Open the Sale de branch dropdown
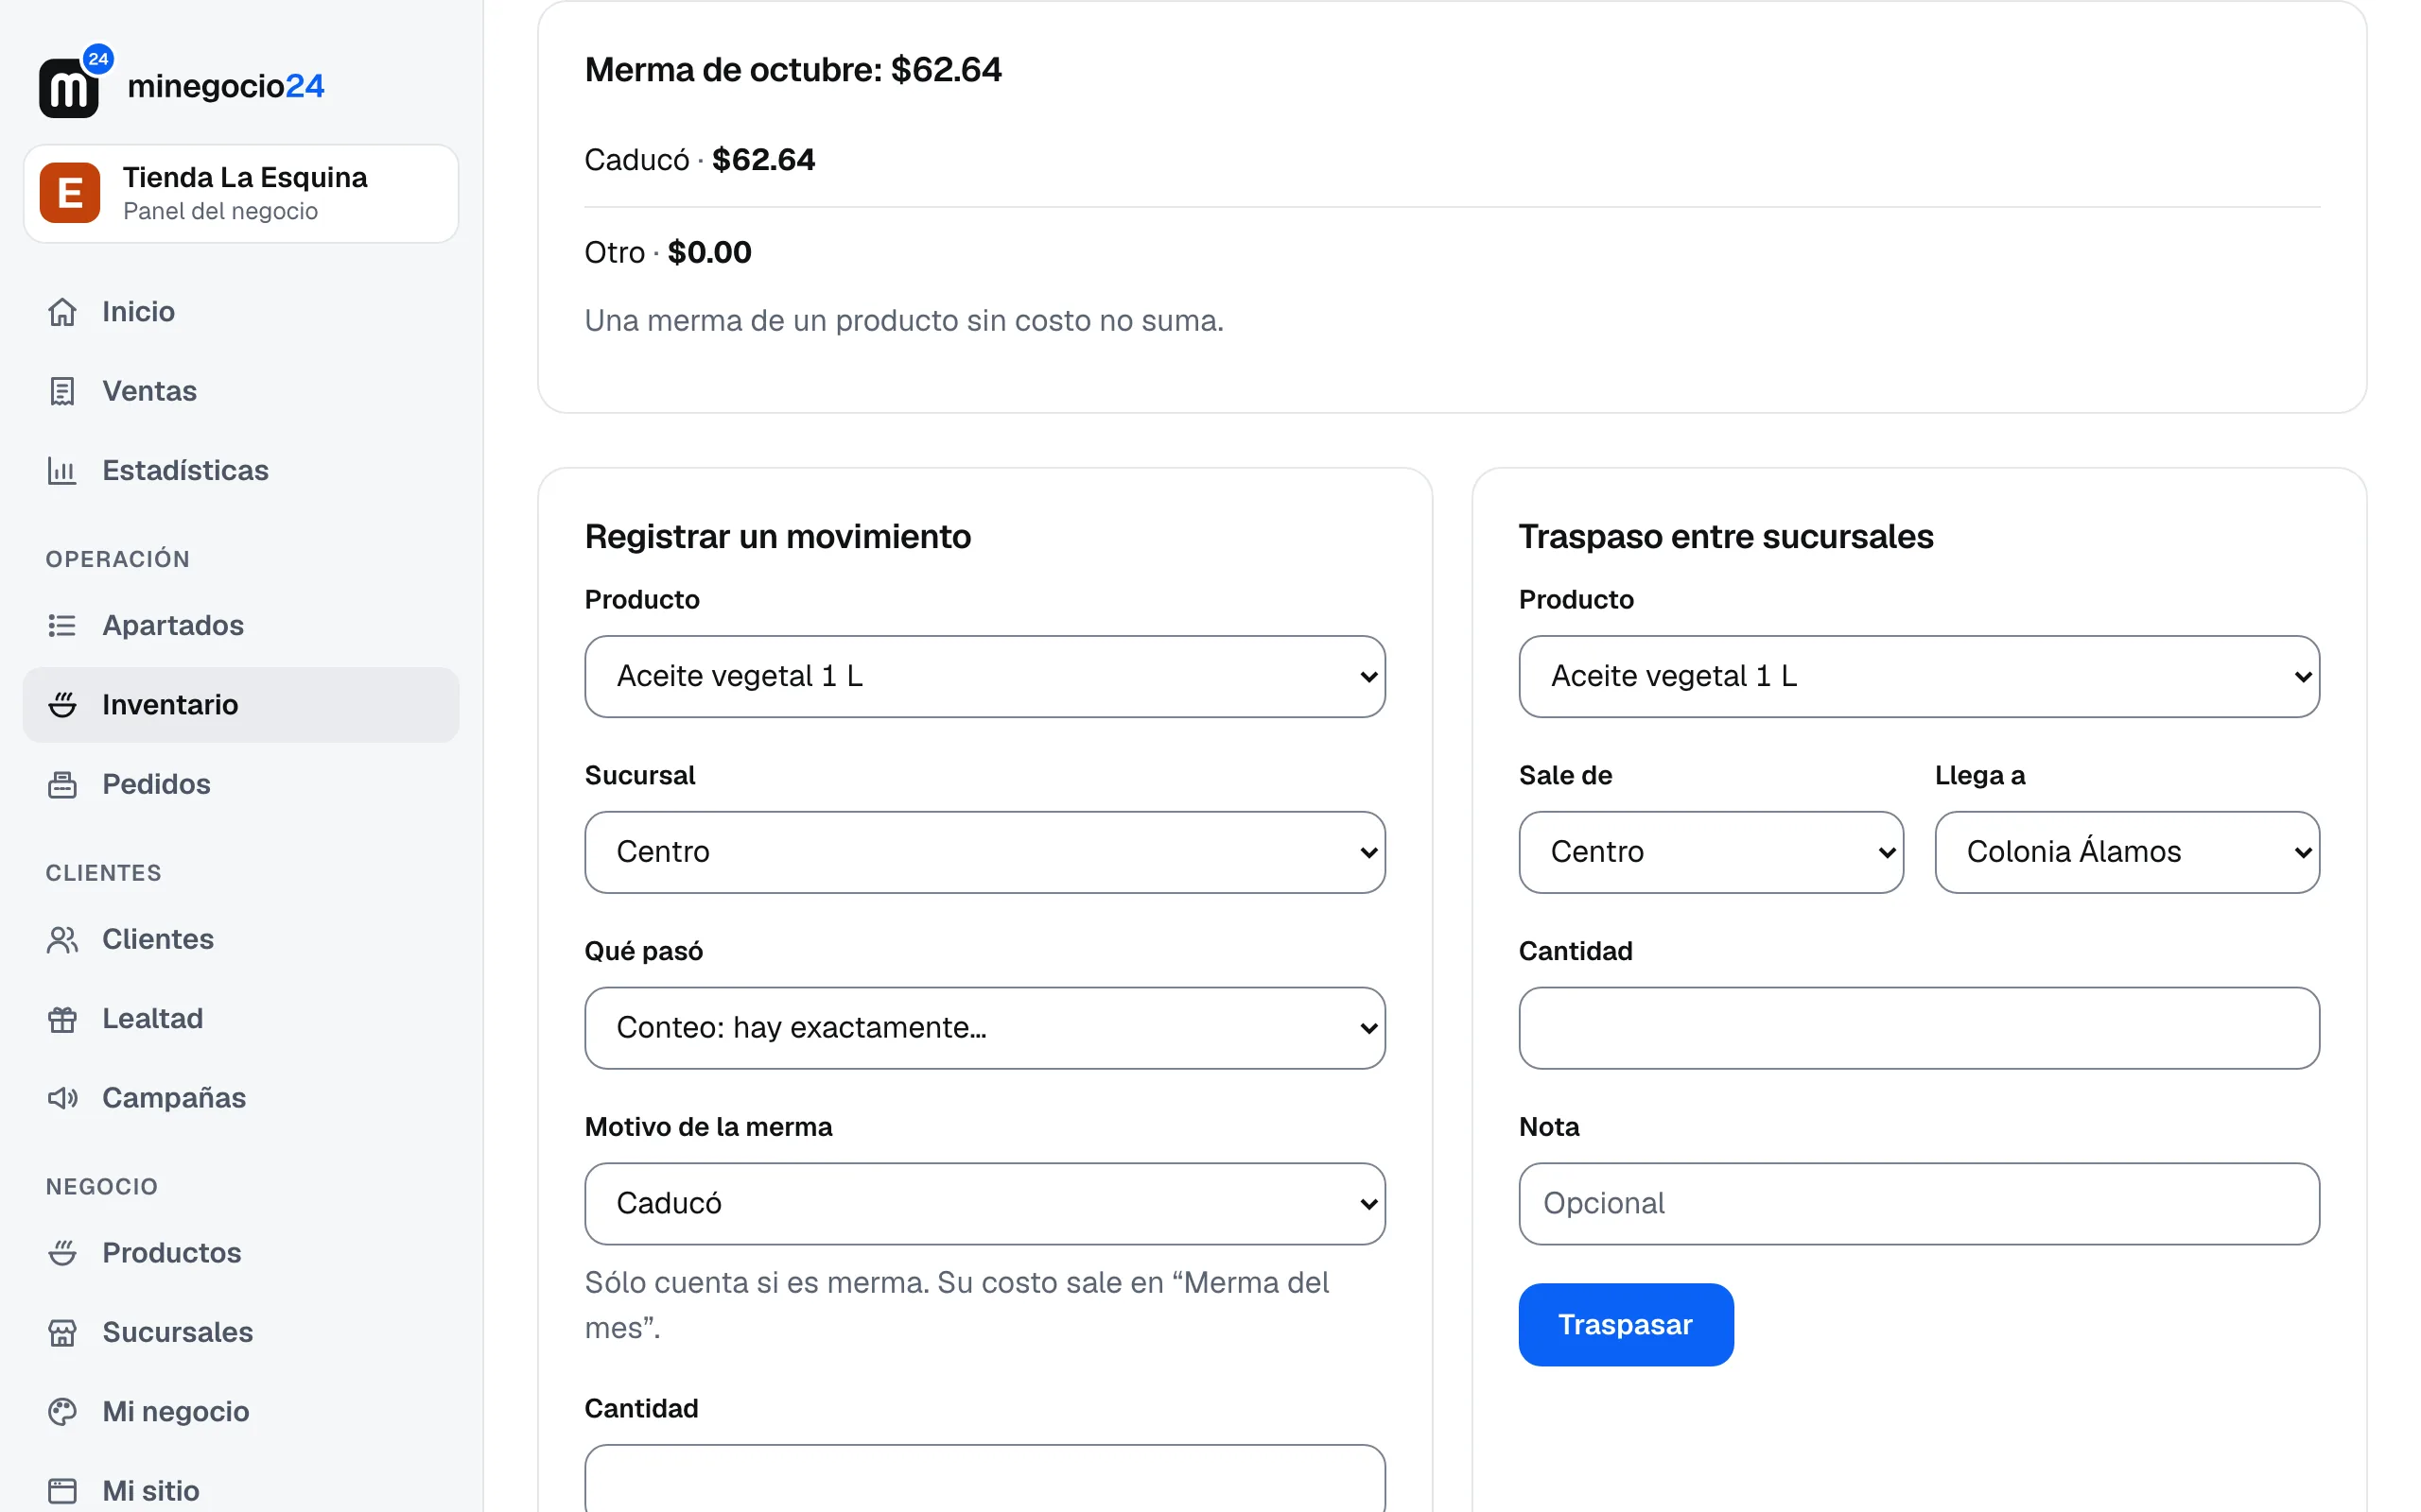 pyautogui.click(x=1711, y=852)
